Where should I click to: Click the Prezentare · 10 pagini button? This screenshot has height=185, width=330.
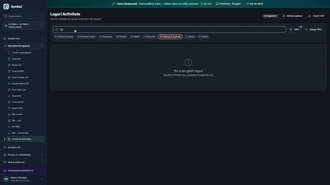[228, 4]
